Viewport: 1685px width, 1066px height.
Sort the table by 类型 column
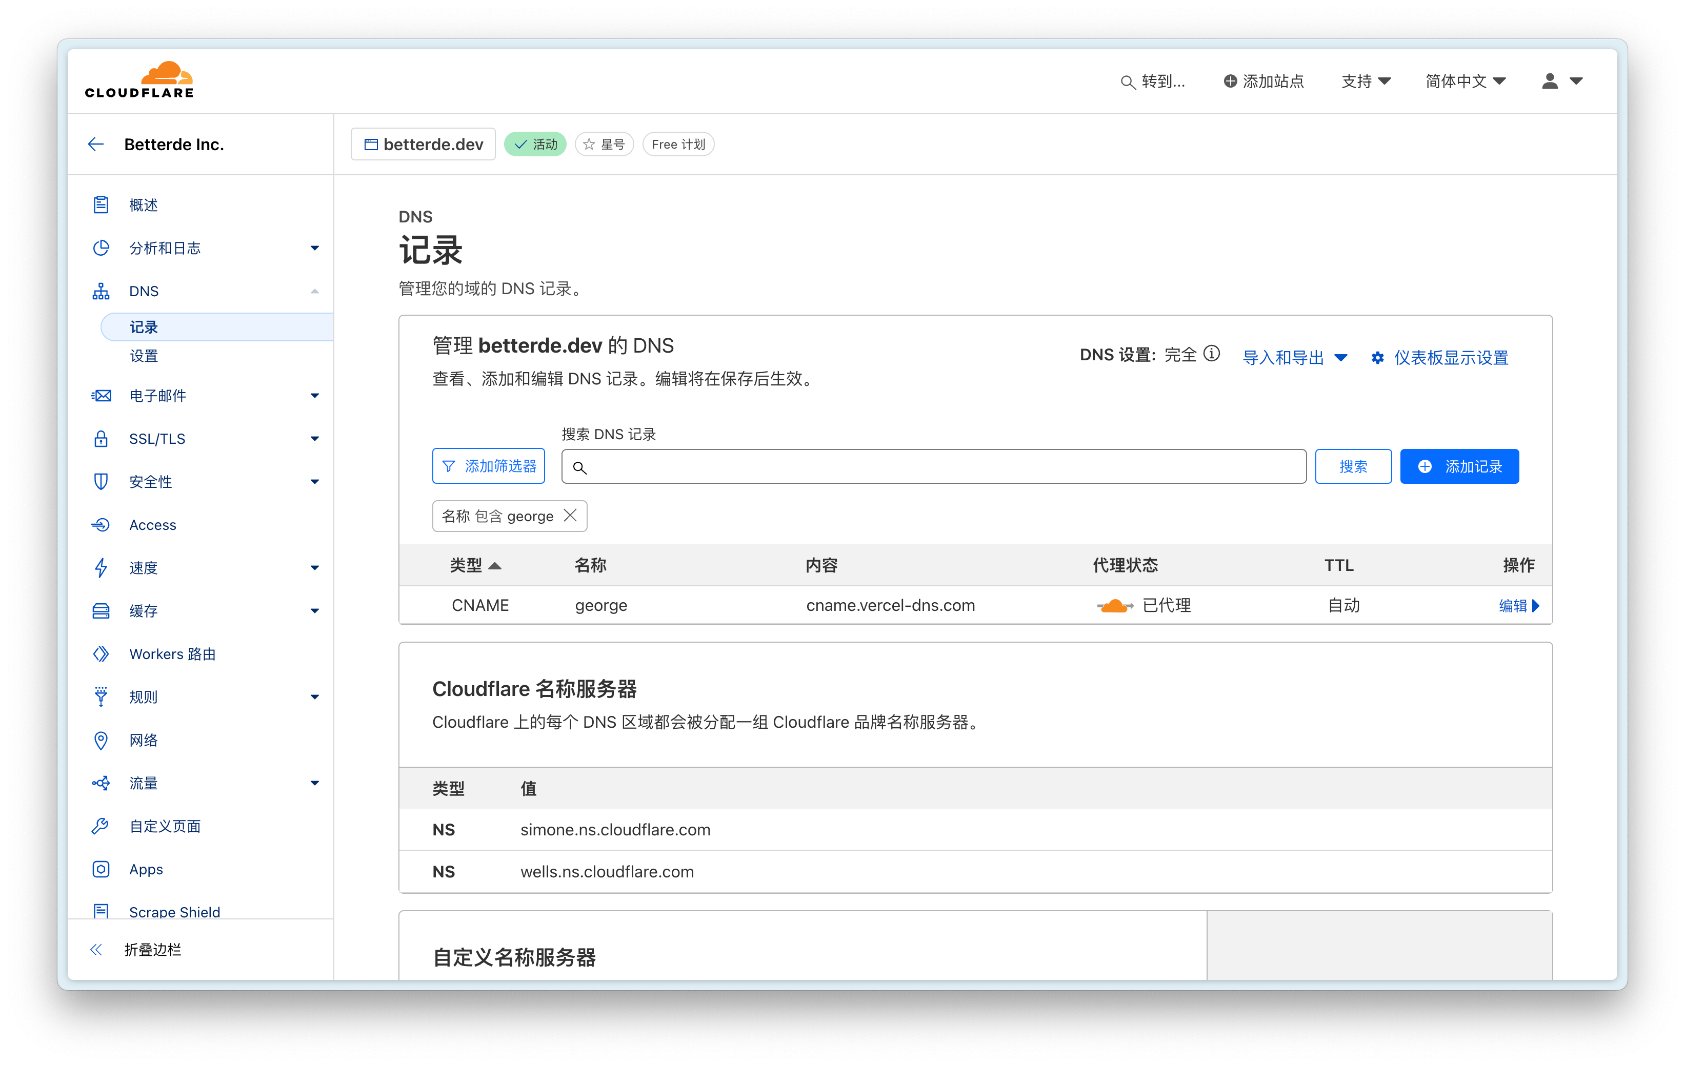pyautogui.click(x=475, y=564)
